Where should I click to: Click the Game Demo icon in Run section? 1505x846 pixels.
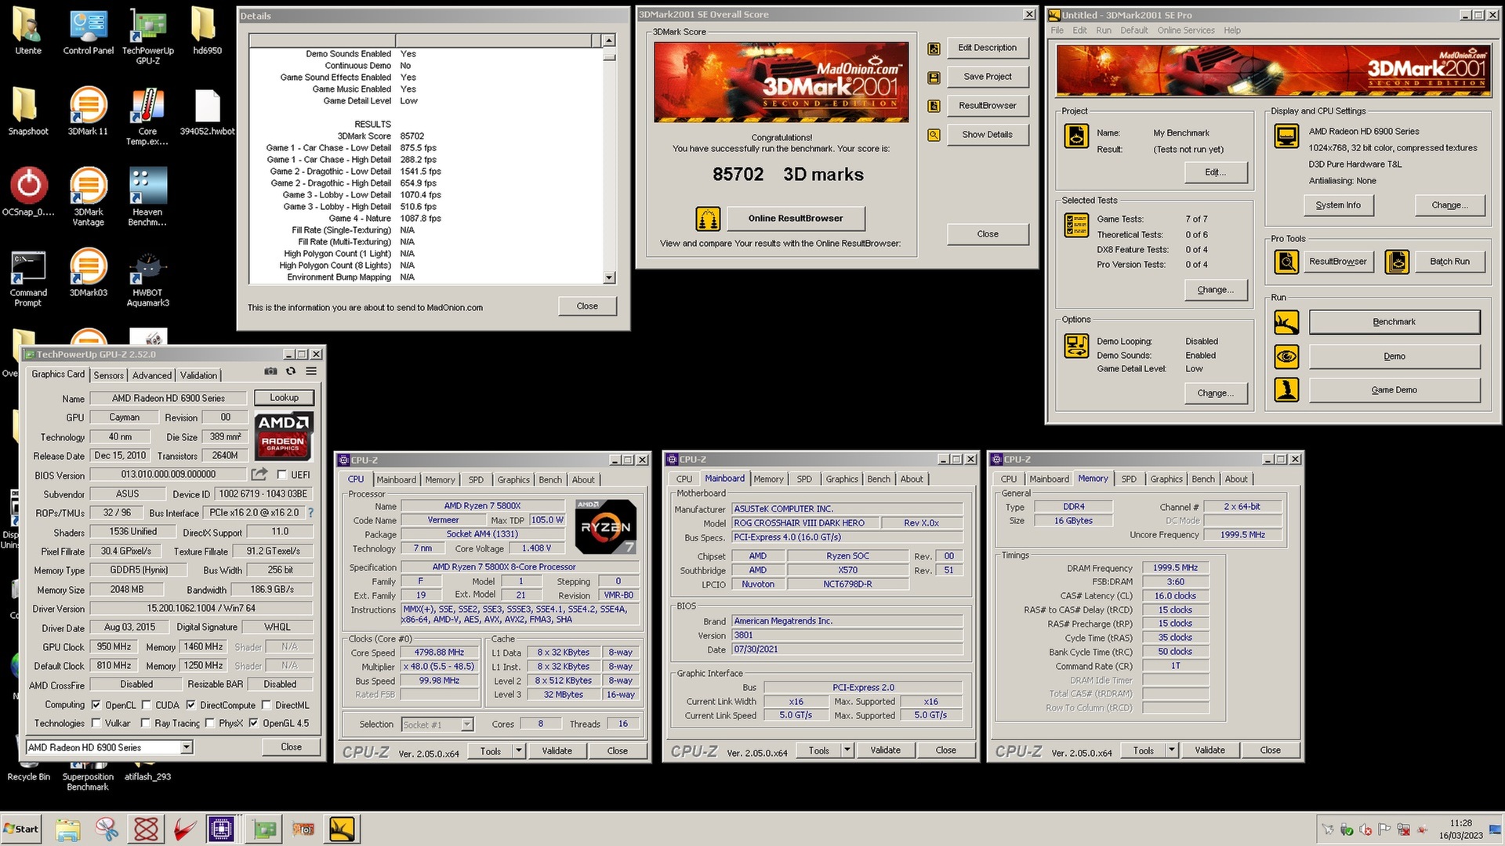[x=1286, y=390]
